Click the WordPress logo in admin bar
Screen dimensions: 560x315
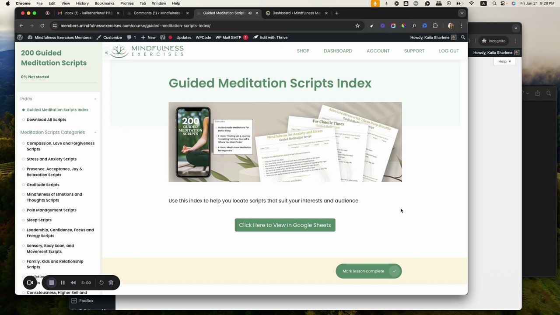coord(20,38)
